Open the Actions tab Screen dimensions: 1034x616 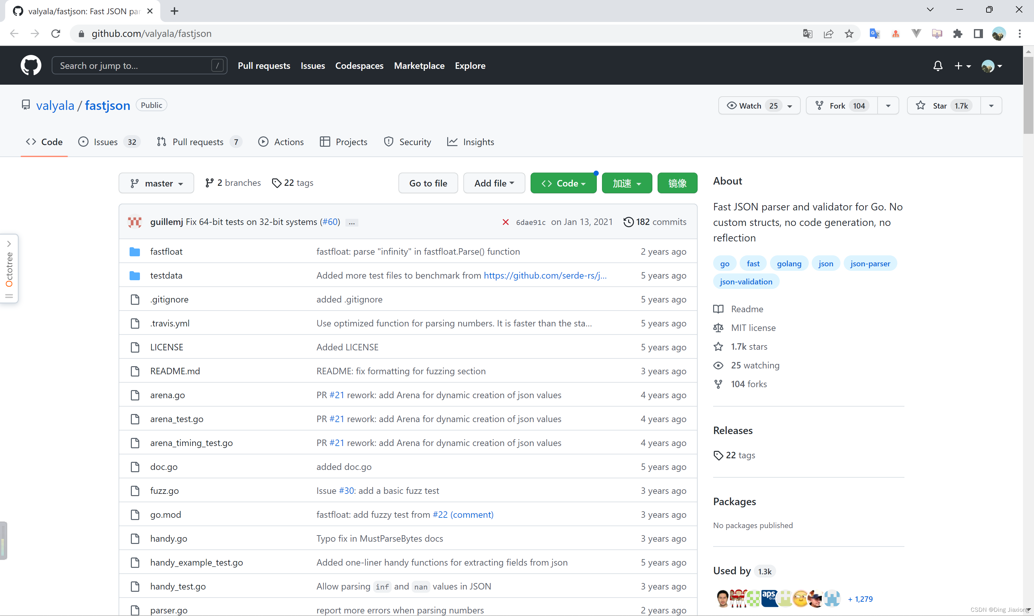coord(281,142)
